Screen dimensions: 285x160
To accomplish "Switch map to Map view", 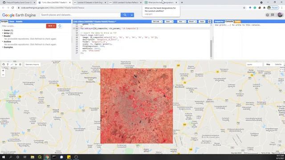I will [268, 64].
